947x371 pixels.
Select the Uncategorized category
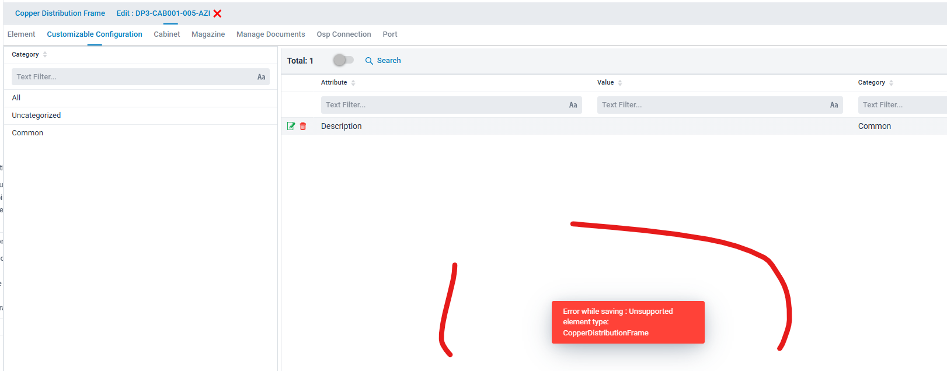[x=36, y=116]
